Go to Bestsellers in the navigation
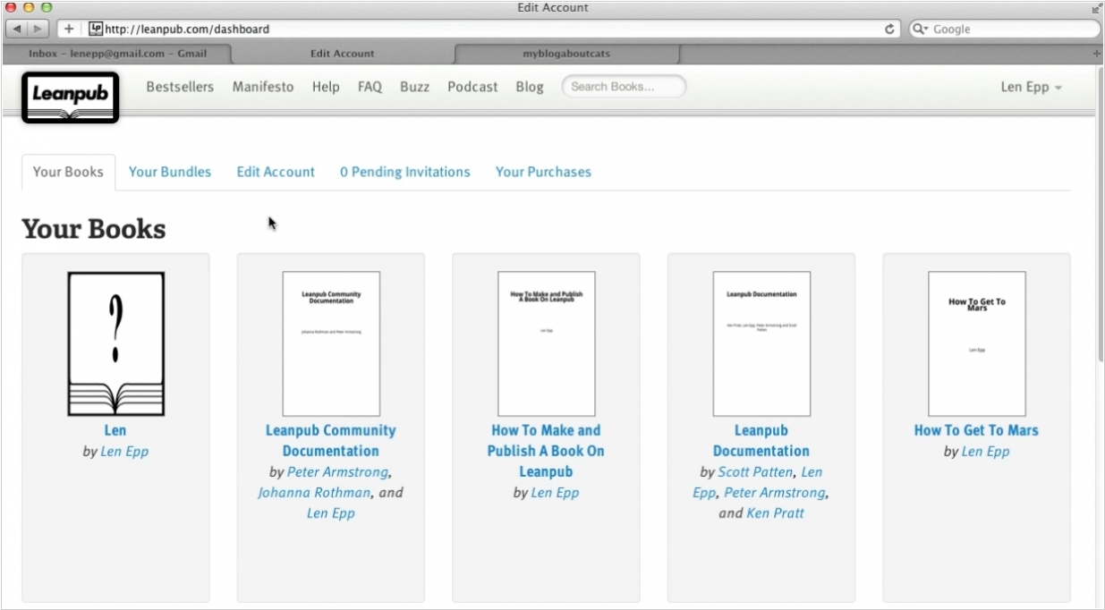 (180, 87)
